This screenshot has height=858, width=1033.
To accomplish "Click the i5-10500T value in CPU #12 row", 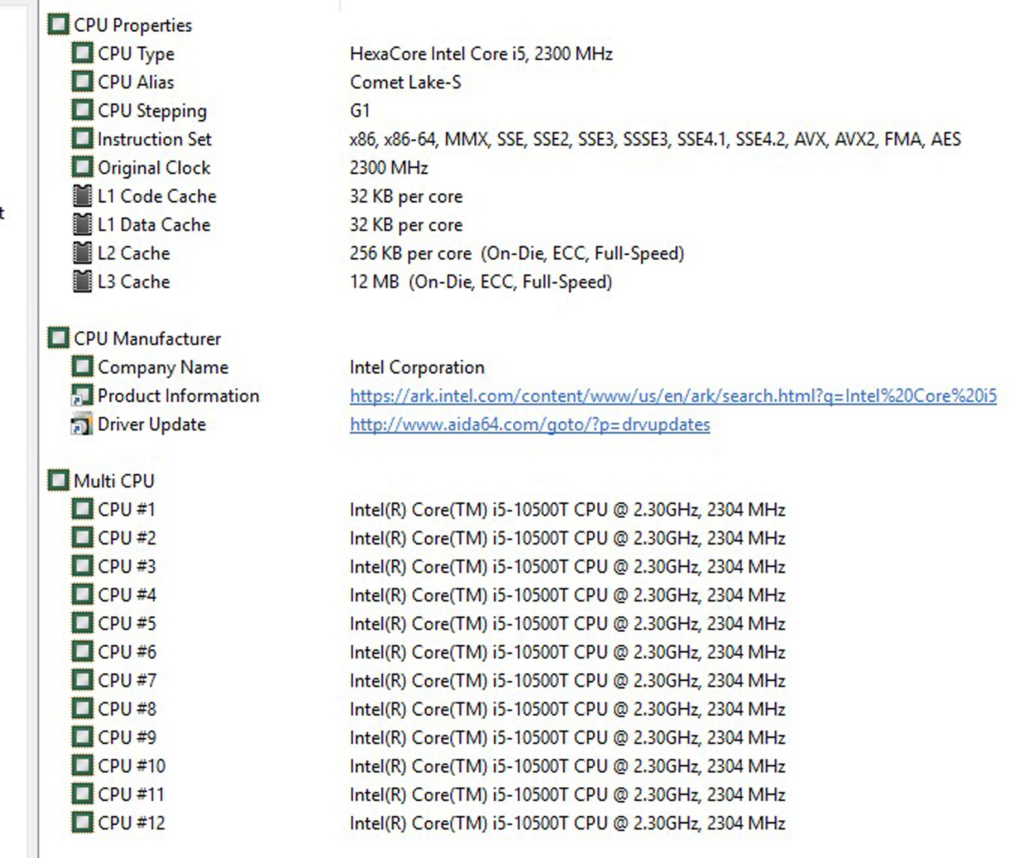I will pyautogui.click(x=567, y=824).
